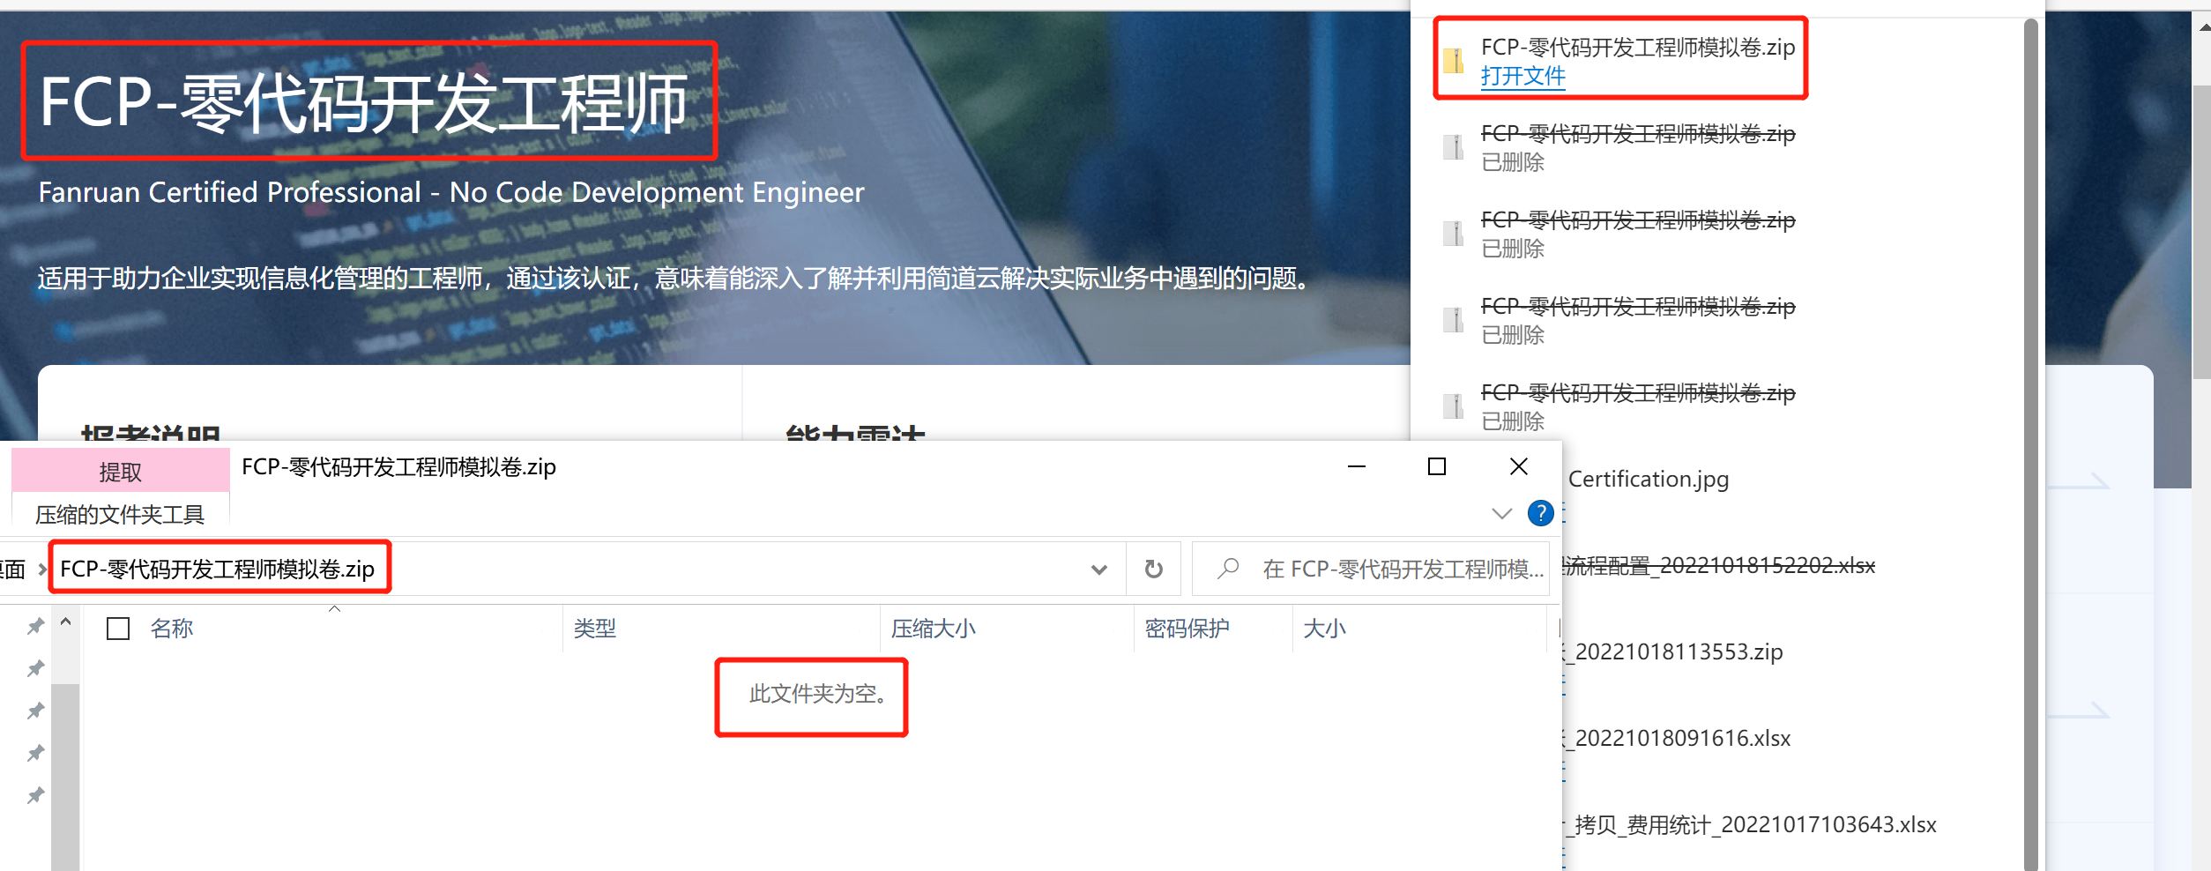Select the 拷贝_费用统计_20221017103643.xlsx download entry
Viewport: 2211px width, 871px height.
click(1750, 824)
